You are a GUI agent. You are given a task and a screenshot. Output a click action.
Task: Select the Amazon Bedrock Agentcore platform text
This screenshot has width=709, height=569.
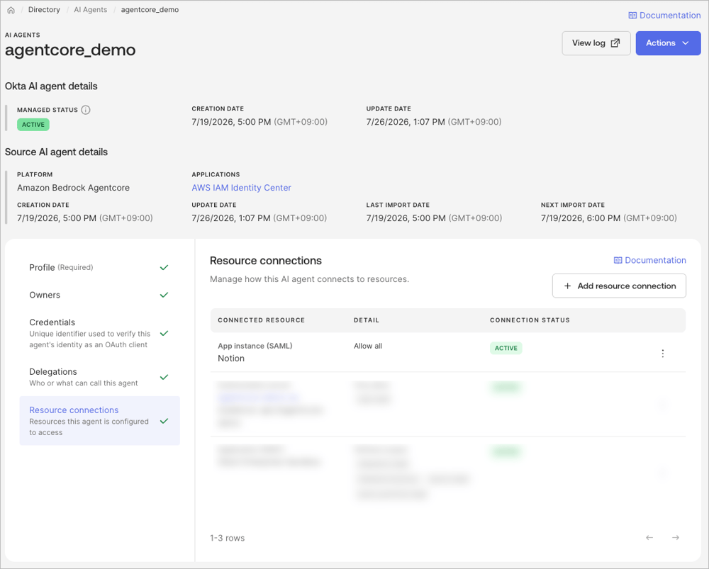pyautogui.click(x=73, y=188)
